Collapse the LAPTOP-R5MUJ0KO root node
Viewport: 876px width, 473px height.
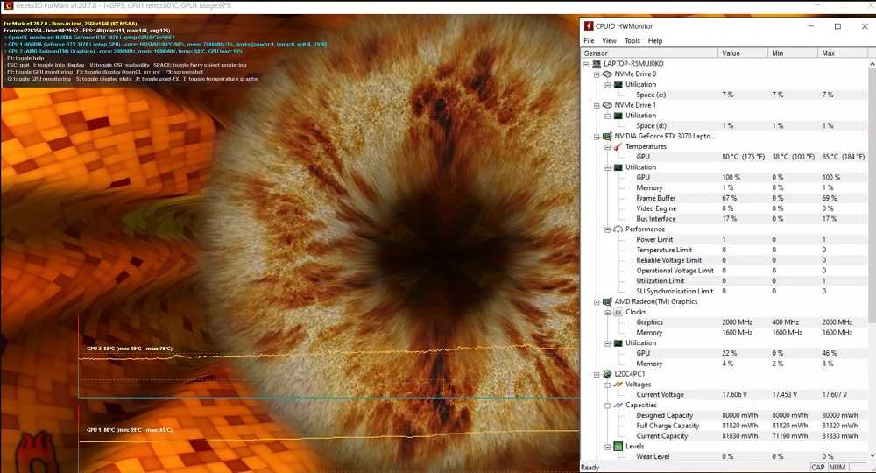pyautogui.click(x=586, y=64)
